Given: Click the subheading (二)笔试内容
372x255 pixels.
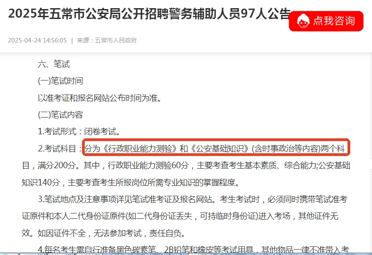Looking at the screenshot, I should pyautogui.click(x=60, y=115).
